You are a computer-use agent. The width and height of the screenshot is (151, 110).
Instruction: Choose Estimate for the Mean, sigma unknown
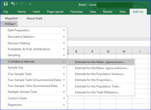tap(101, 68)
